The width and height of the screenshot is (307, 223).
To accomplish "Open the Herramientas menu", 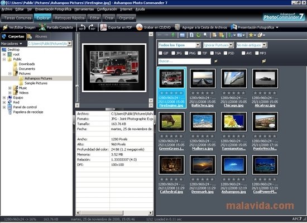I will [x=84, y=9].
